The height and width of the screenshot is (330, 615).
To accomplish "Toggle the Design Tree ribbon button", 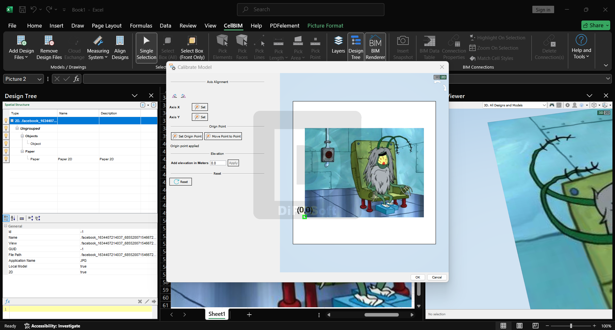I will 356,47.
